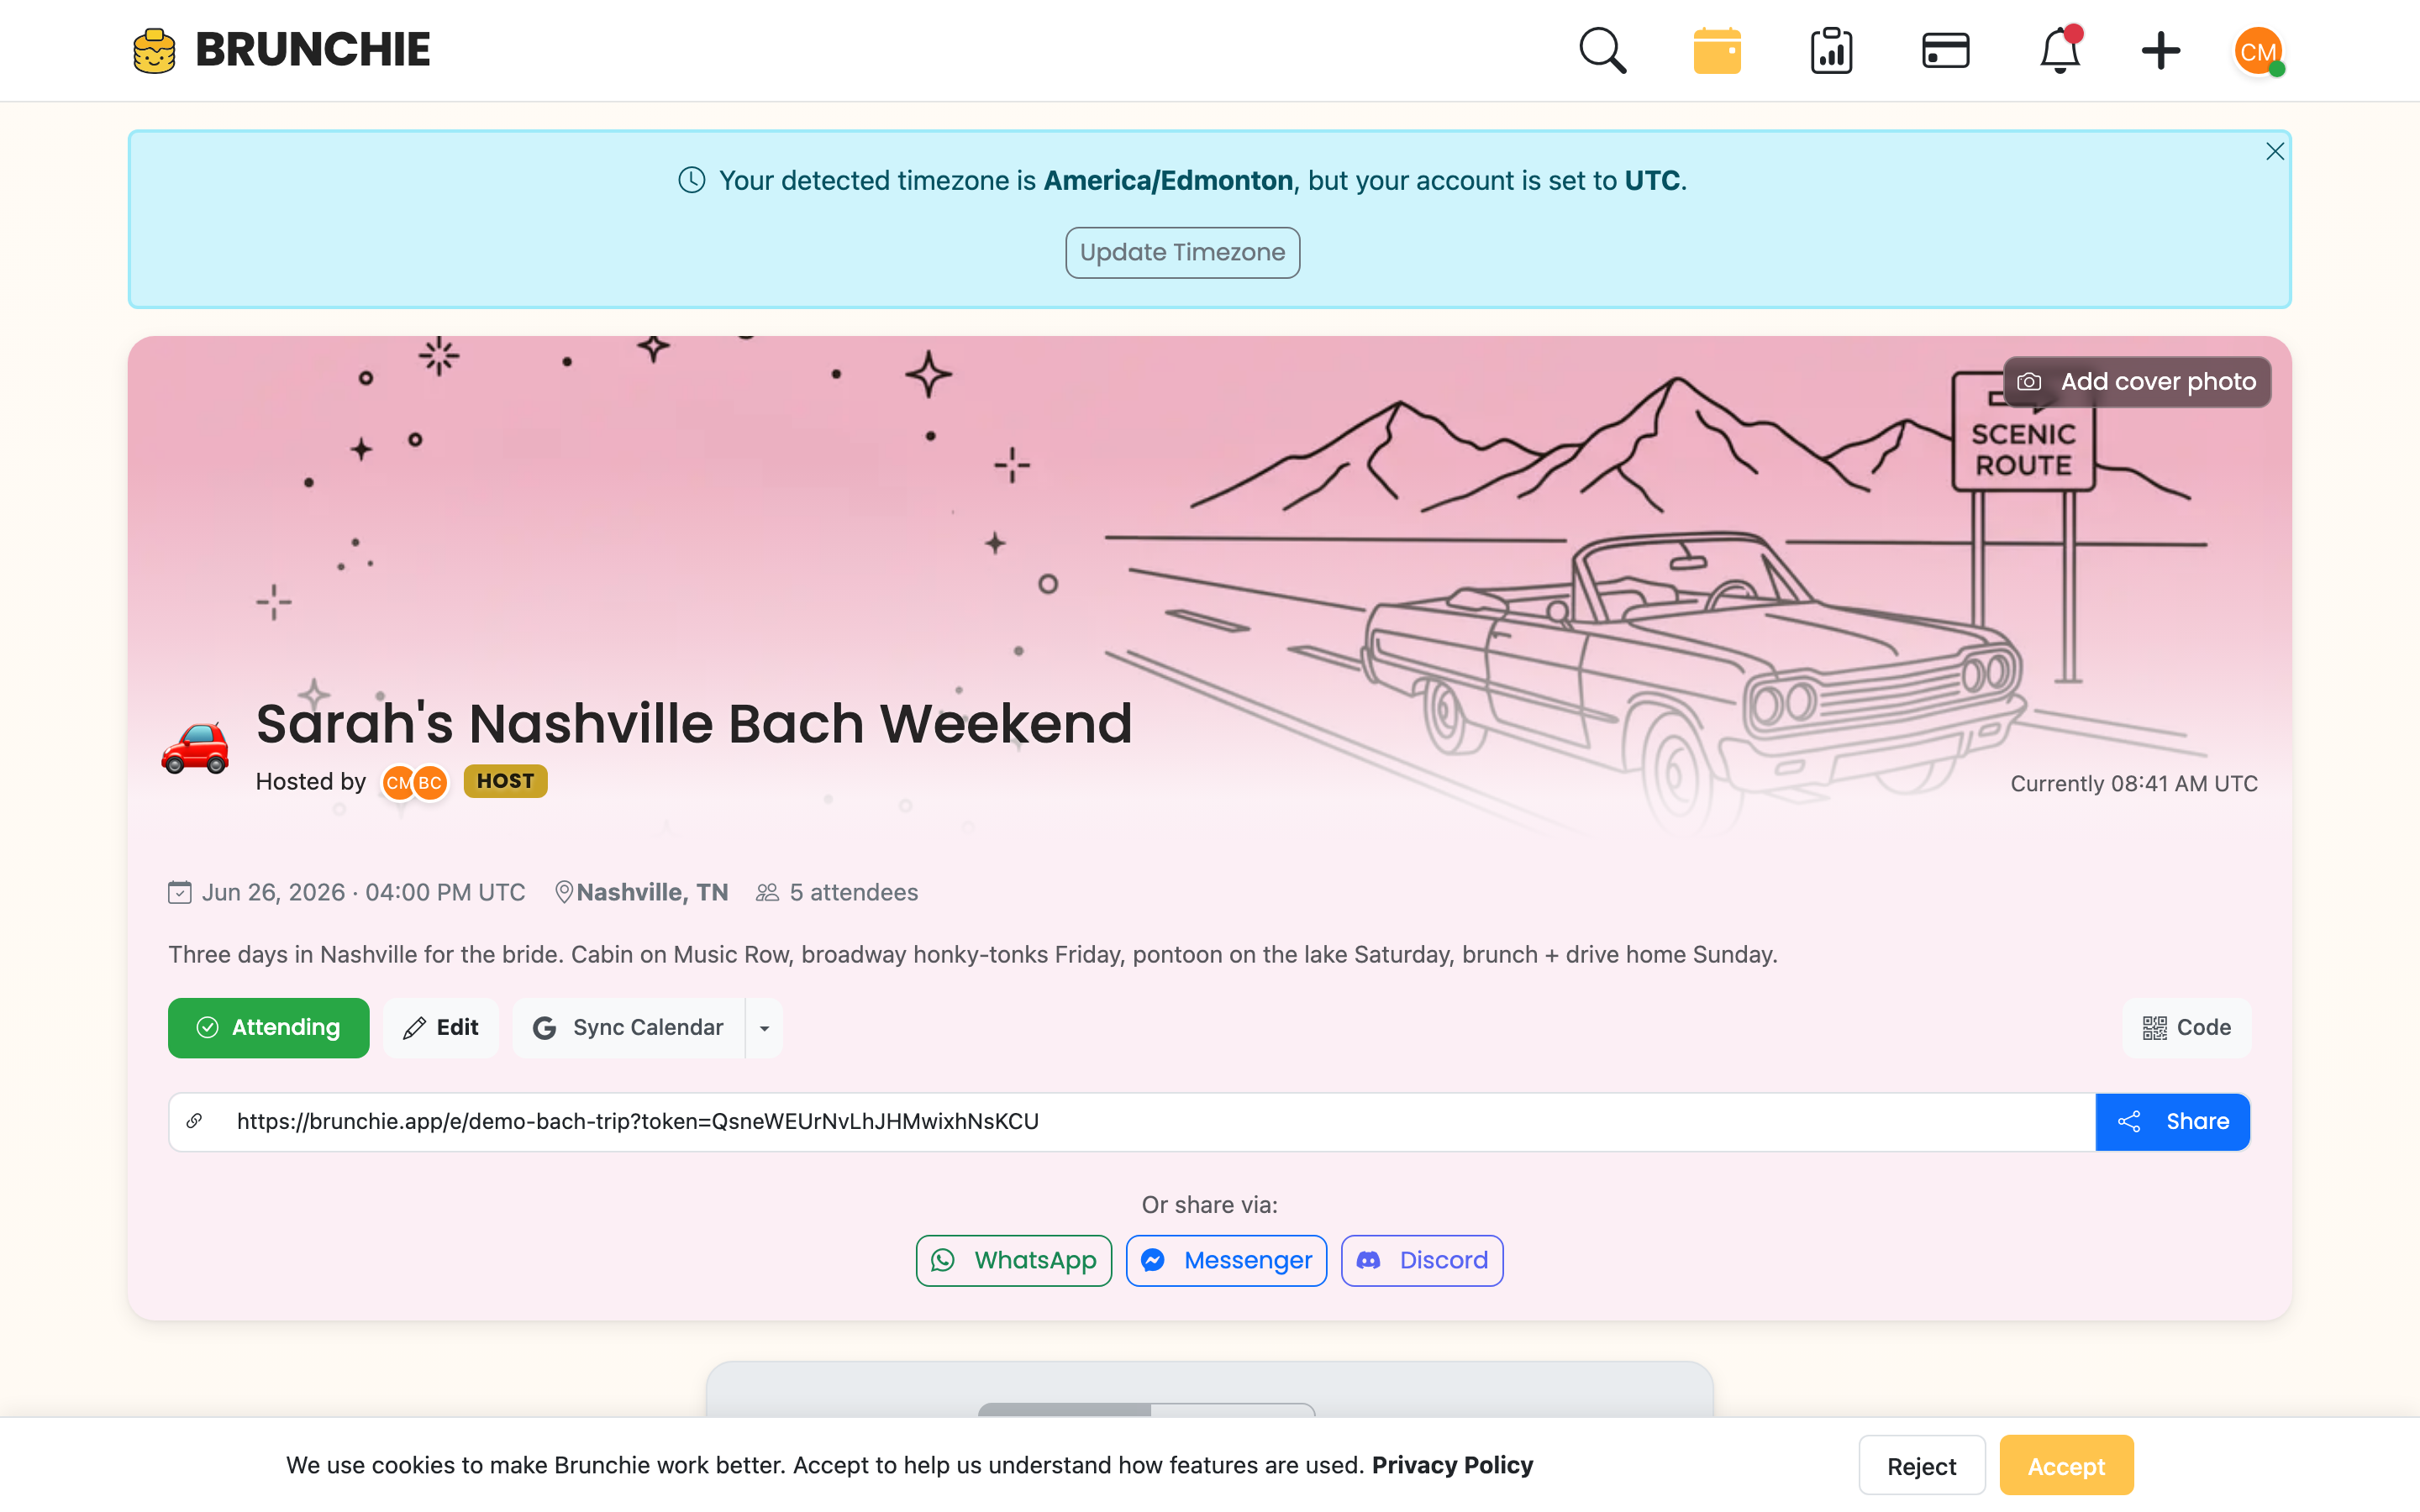Expand the Sync Calendar dropdown arrow
The width and height of the screenshot is (2420, 1512).
coord(764,1028)
